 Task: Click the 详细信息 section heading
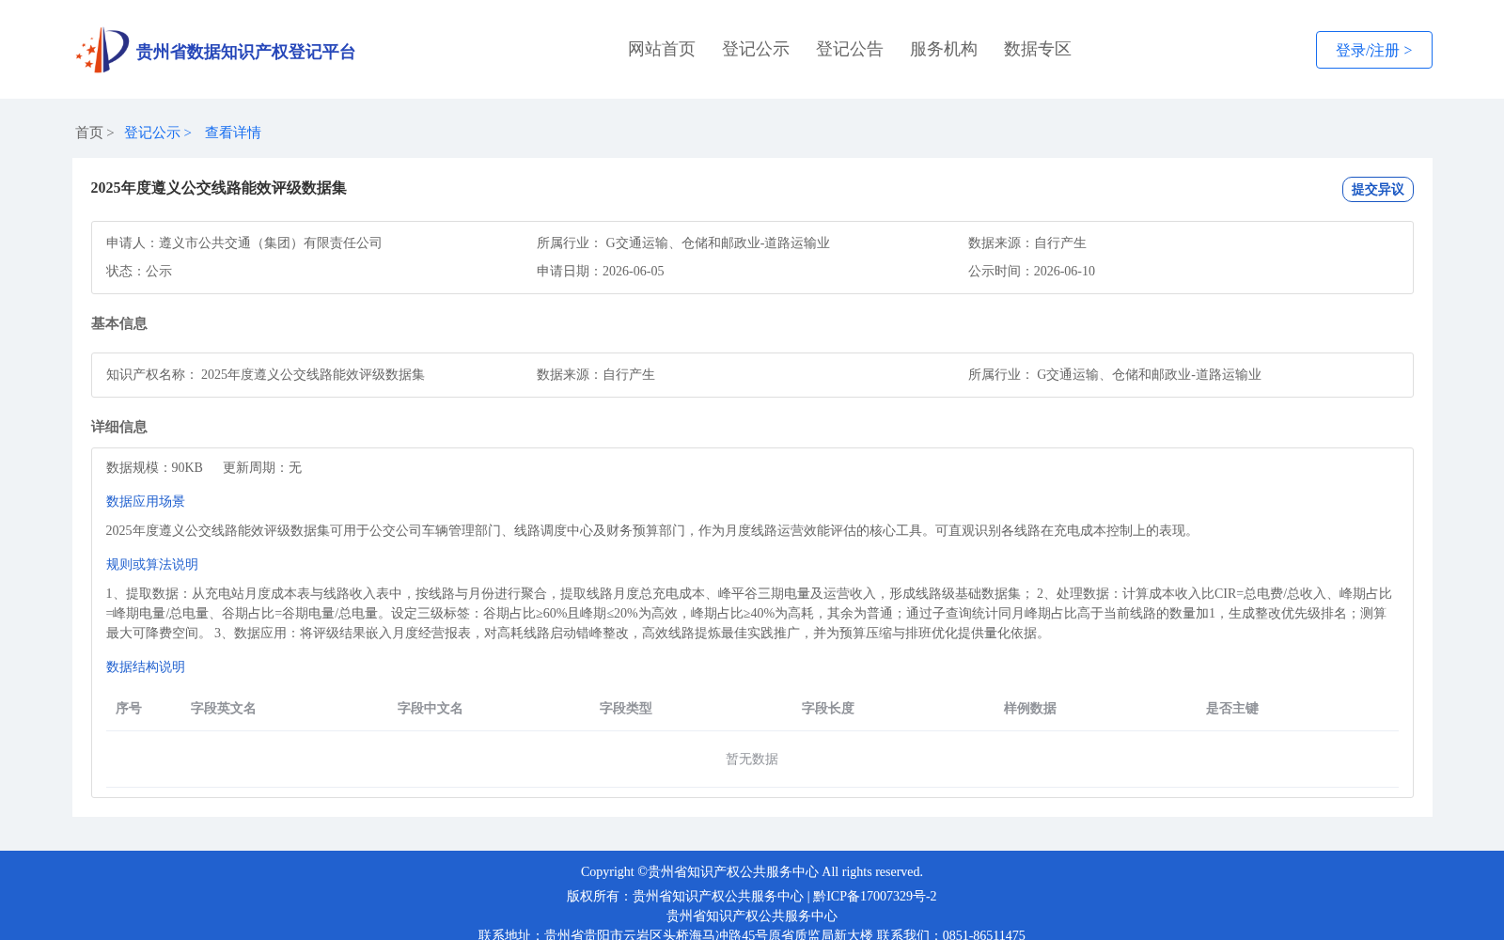pos(119,427)
